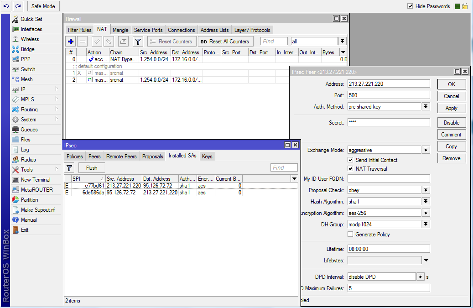Click the lock icon at top right

click(465, 6)
